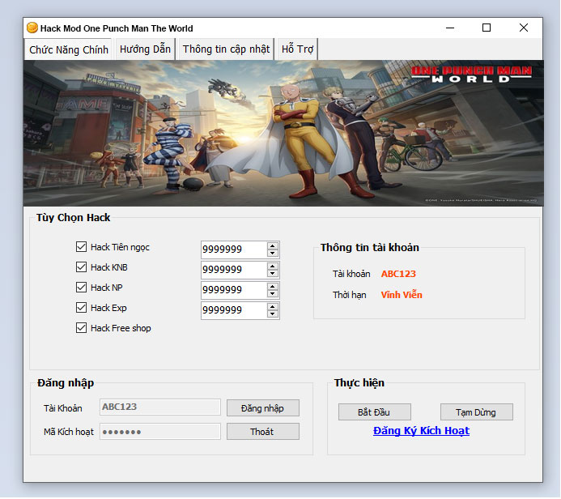Open the Đăng Ký Kích Hoạt link
The height and width of the screenshot is (499, 561).
[421, 431]
